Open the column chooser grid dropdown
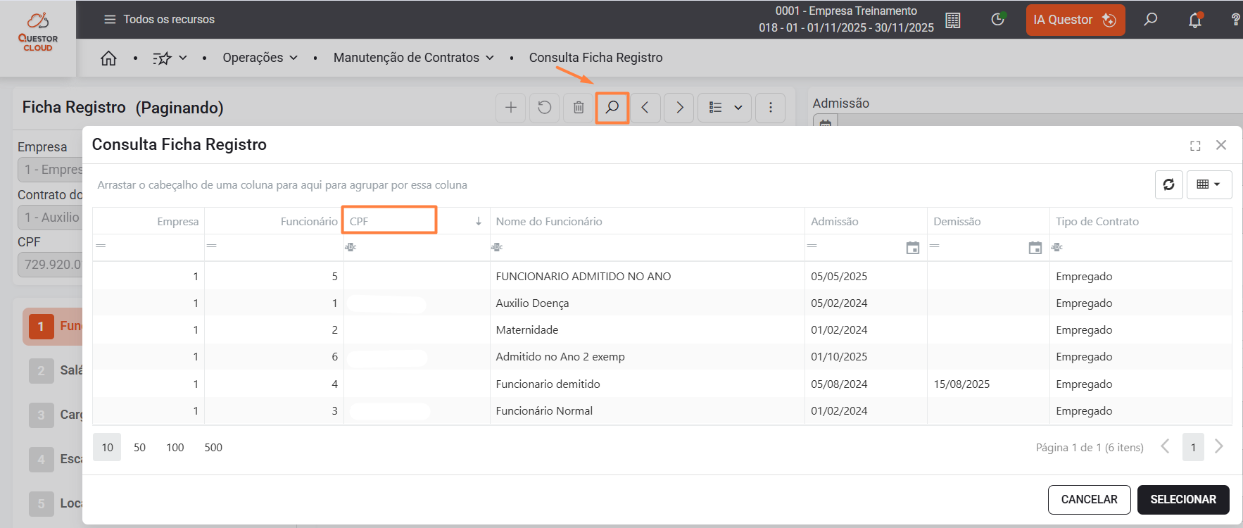The height and width of the screenshot is (528, 1243). (x=1209, y=184)
